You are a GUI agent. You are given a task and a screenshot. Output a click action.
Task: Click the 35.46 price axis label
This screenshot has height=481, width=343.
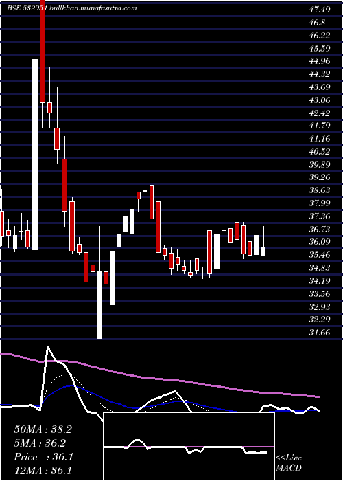pos(320,255)
